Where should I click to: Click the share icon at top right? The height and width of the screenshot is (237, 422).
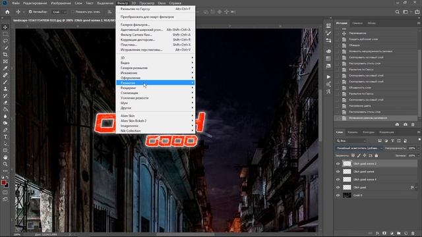pos(417,12)
